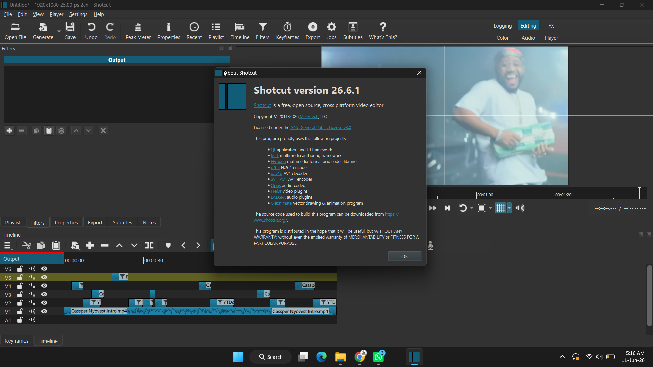The width and height of the screenshot is (653, 367).
Task: Click the Open File toolbar icon
Action: click(15, 31)
